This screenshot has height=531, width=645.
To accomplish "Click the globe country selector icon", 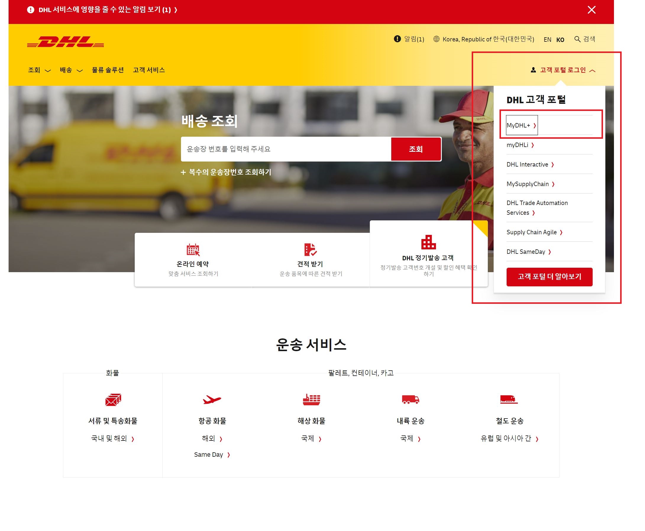I will tap(437, 39).
